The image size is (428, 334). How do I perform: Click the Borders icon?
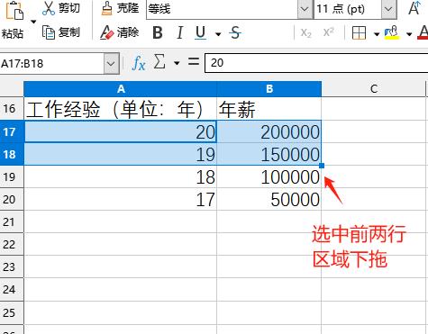pyautogui.click(x=359, y=32)
